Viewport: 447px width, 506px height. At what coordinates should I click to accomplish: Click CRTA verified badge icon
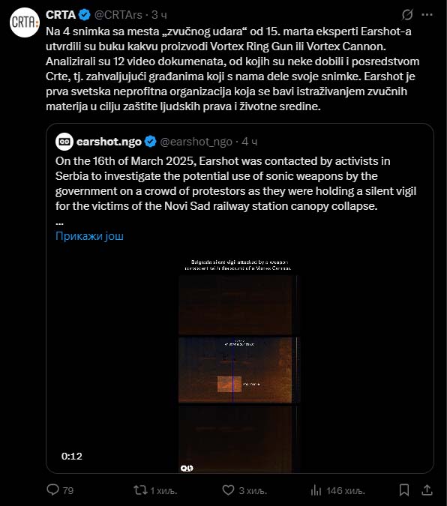(85, 15)
